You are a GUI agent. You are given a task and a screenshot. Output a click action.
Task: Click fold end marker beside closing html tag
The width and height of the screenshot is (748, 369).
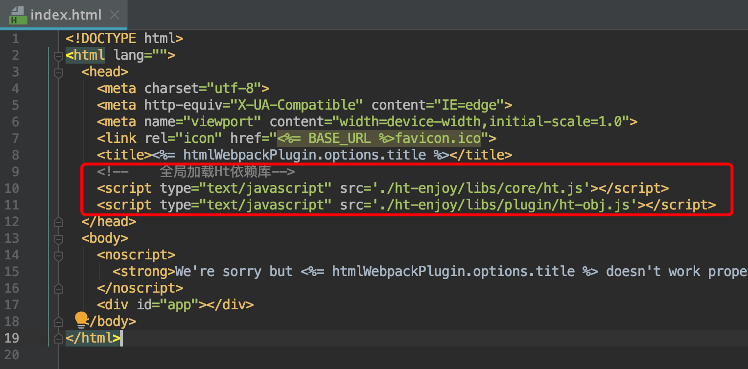[x=59, y=338]
